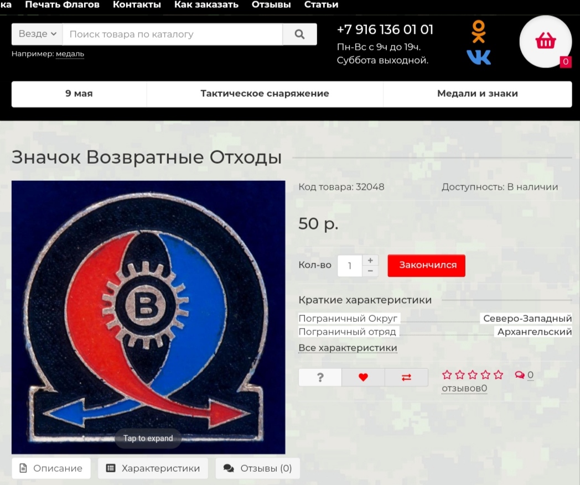Add to wishlist with heart icon
The width and height of the screenshot is (580, 485).
363,377
